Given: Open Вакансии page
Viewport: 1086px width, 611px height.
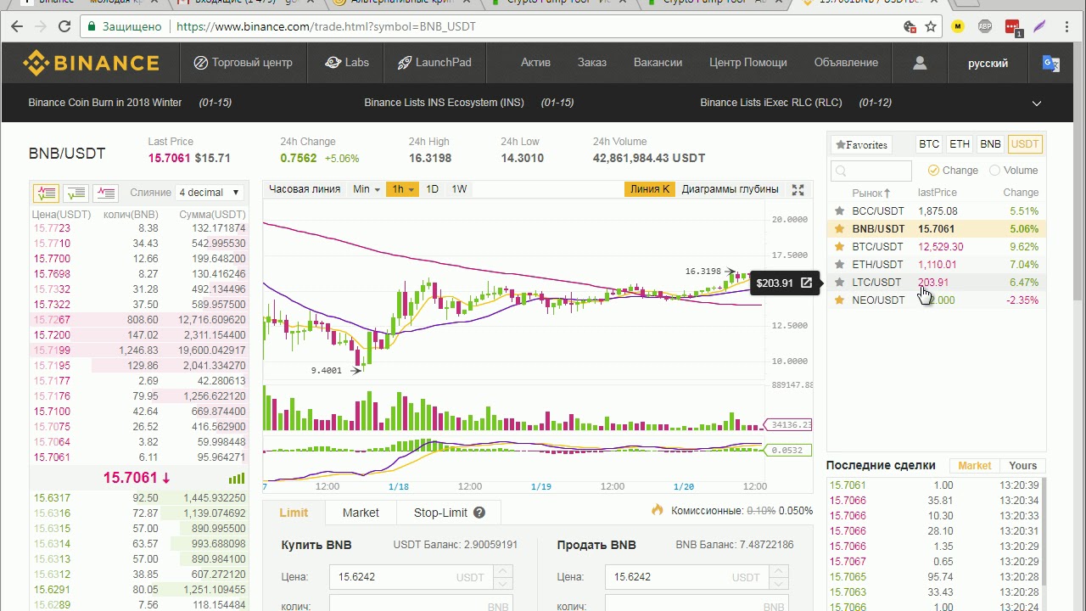Looking at the screenshot, I should (658, 63).
